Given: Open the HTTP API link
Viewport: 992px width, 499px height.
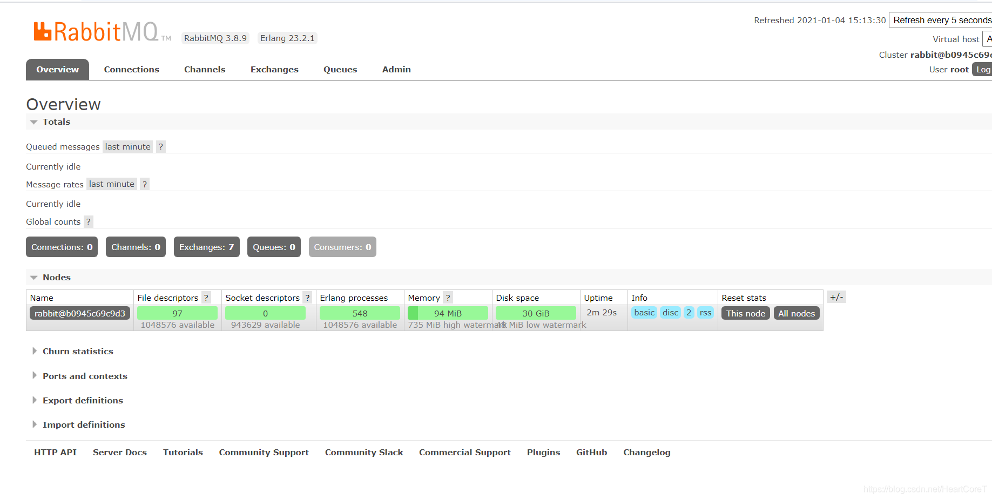Looking at the screenshot, I should [55, 453].
